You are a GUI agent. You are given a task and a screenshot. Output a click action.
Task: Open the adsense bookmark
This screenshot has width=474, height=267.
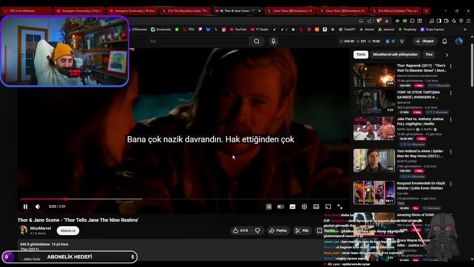click(386, 29)
